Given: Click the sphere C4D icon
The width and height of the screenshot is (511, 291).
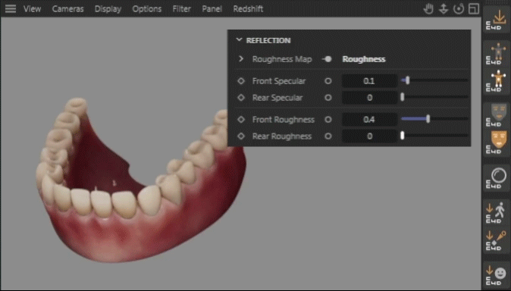Looking at the screenshot, I should (x=497, y=178).
